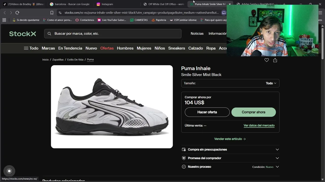This screenshot has height=182, width=325.
Task: Click the StockX logo
Action: pos(23,34)
